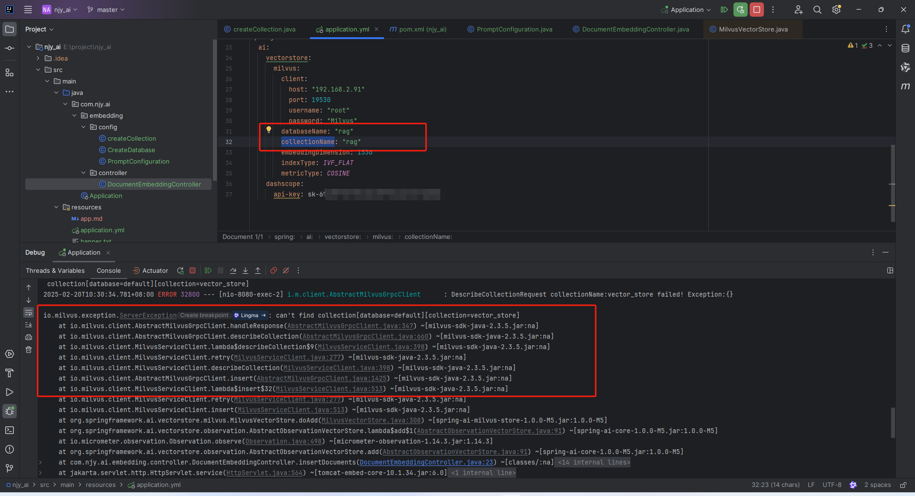Open IDE settings gear icon
The height and width of the screenshot is (496, 915).
pyautogui.click(x=836, y=10)
